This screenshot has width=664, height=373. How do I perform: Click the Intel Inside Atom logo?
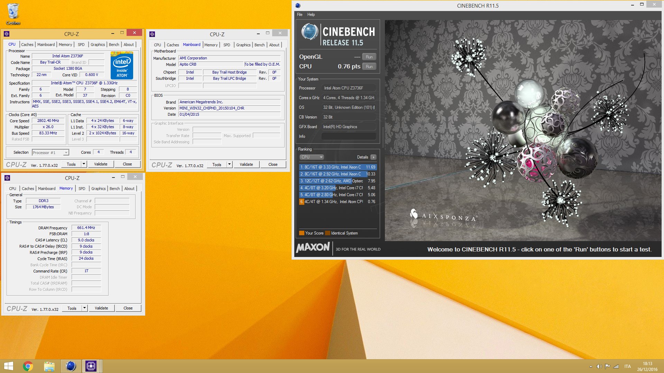point(122,65)
